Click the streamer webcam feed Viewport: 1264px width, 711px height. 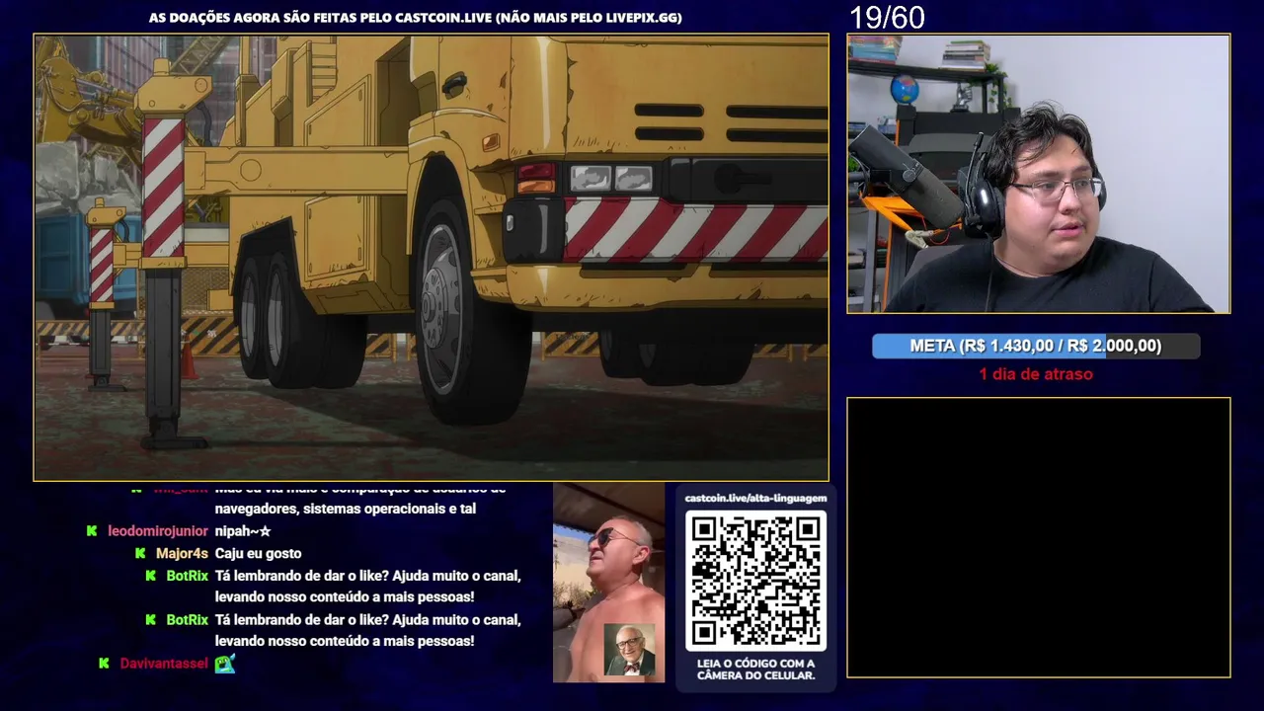[x=1039, y=174]
